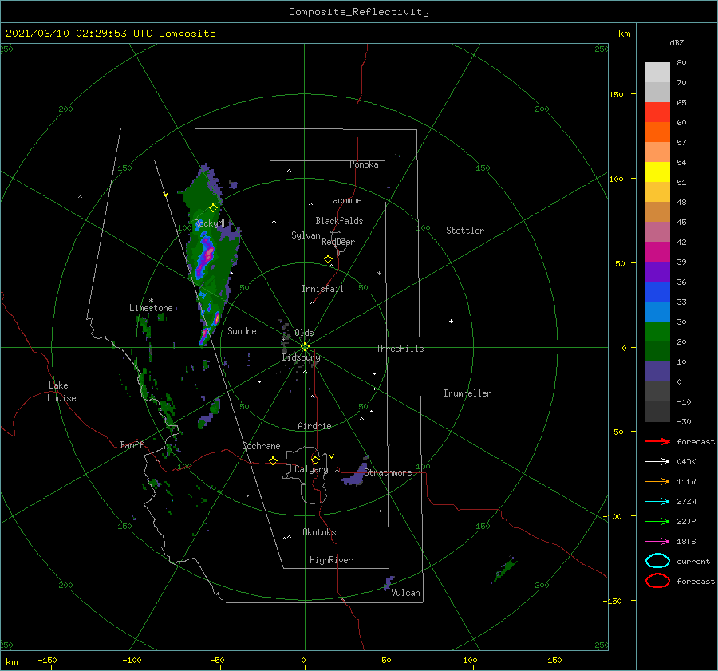Click the RockyMH label
The image size is (718, 671).
pos(211,223)
